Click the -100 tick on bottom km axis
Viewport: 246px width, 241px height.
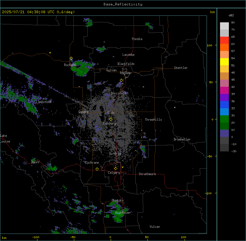click(36, 237)
